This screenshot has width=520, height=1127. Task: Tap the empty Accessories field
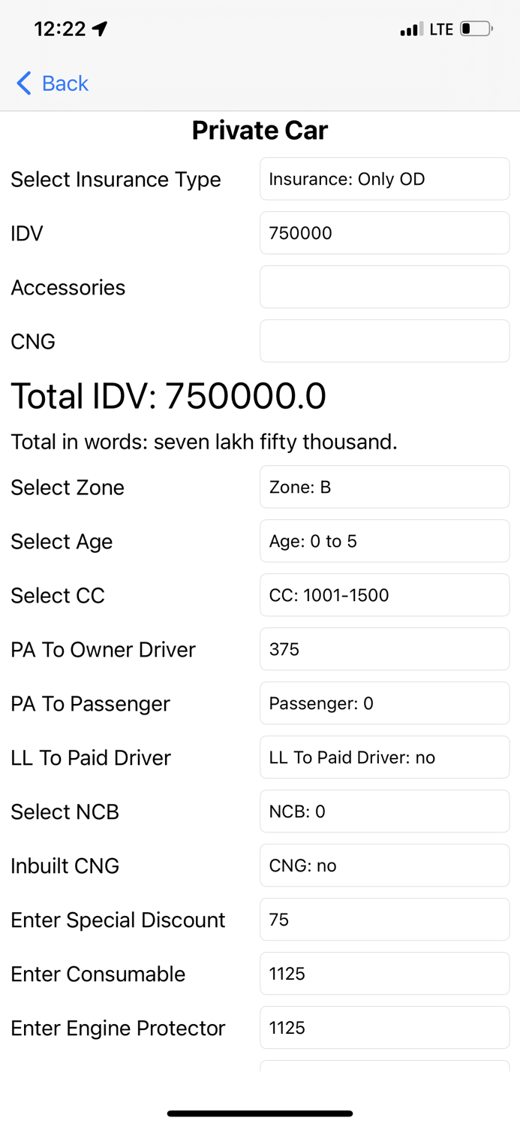click(384, 287)
